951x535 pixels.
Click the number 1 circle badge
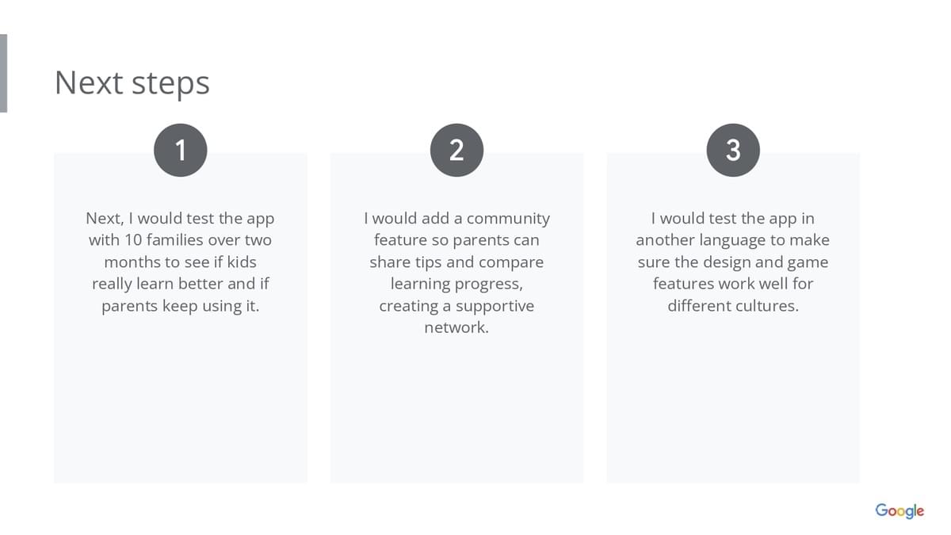tap(181, 150)
